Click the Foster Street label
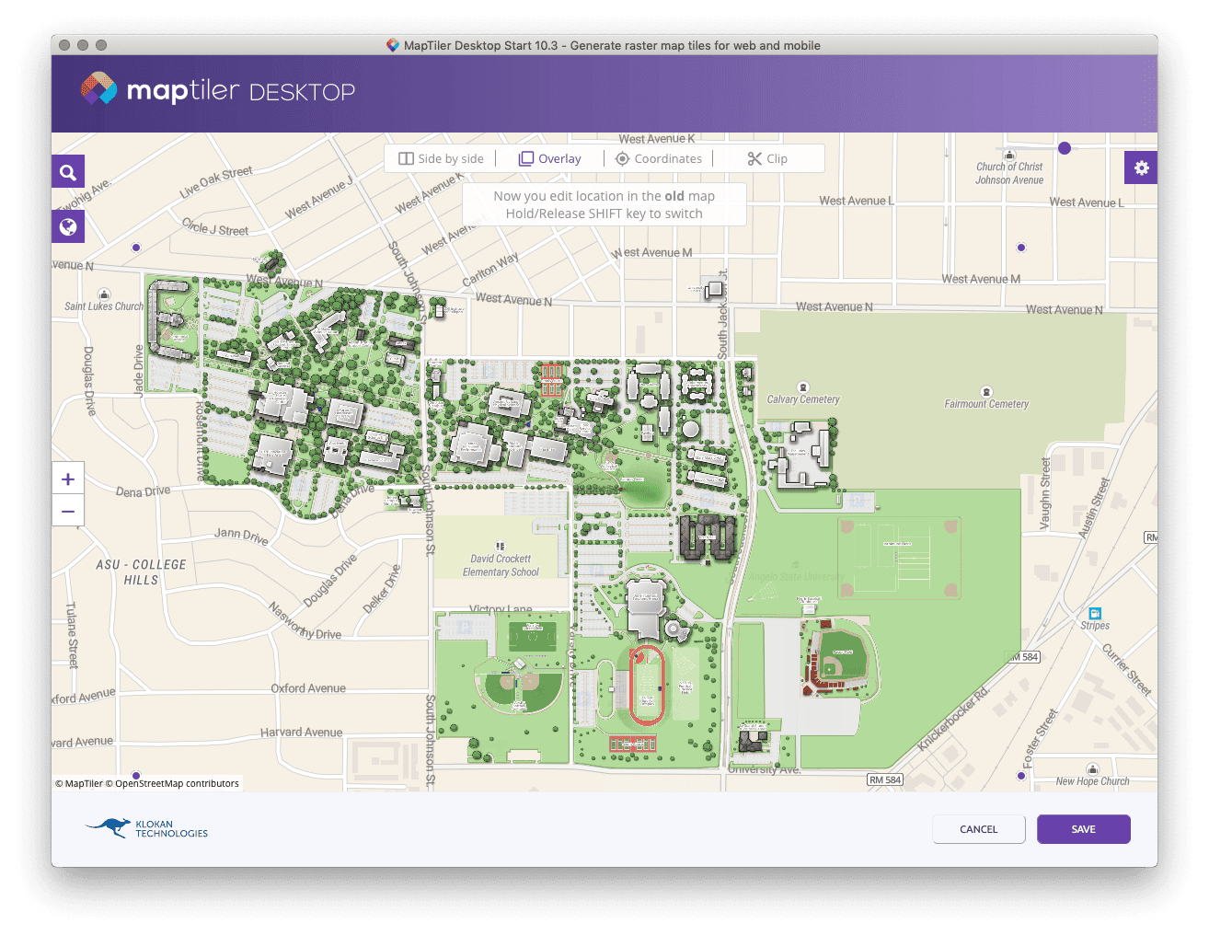The width and height of the screenshot is (1209, 935). [1042, 738]
